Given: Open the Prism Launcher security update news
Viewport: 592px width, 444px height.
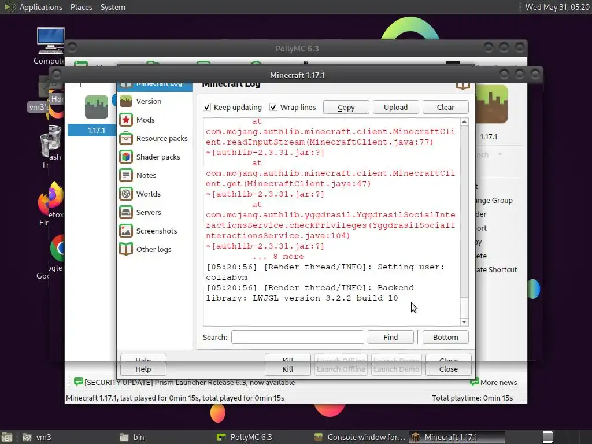Looking at the screenshot, I should pos(190,382).
